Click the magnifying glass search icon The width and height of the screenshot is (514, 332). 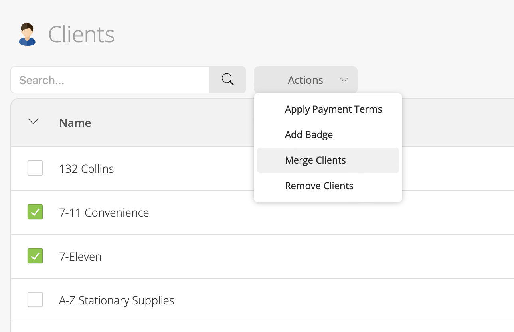point(227,79)
